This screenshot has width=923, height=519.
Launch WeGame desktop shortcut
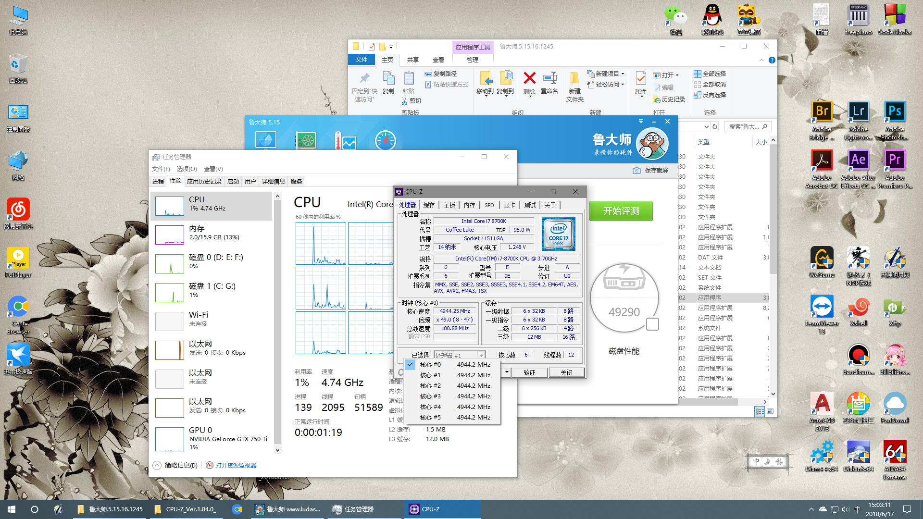822,262
